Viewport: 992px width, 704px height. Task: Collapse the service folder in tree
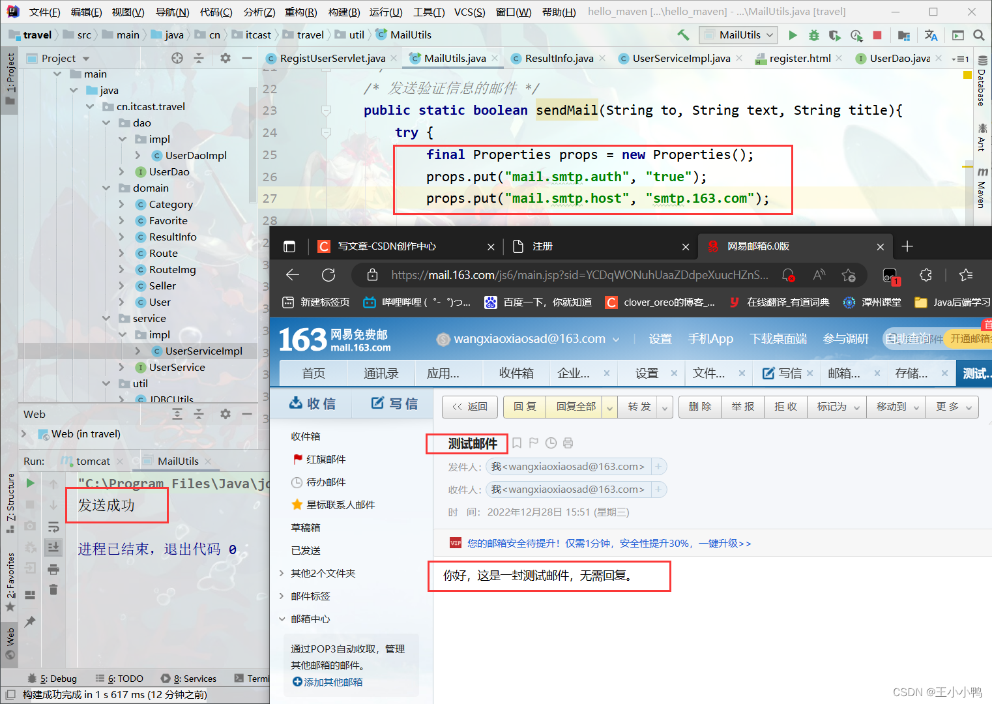coord(106,318)
